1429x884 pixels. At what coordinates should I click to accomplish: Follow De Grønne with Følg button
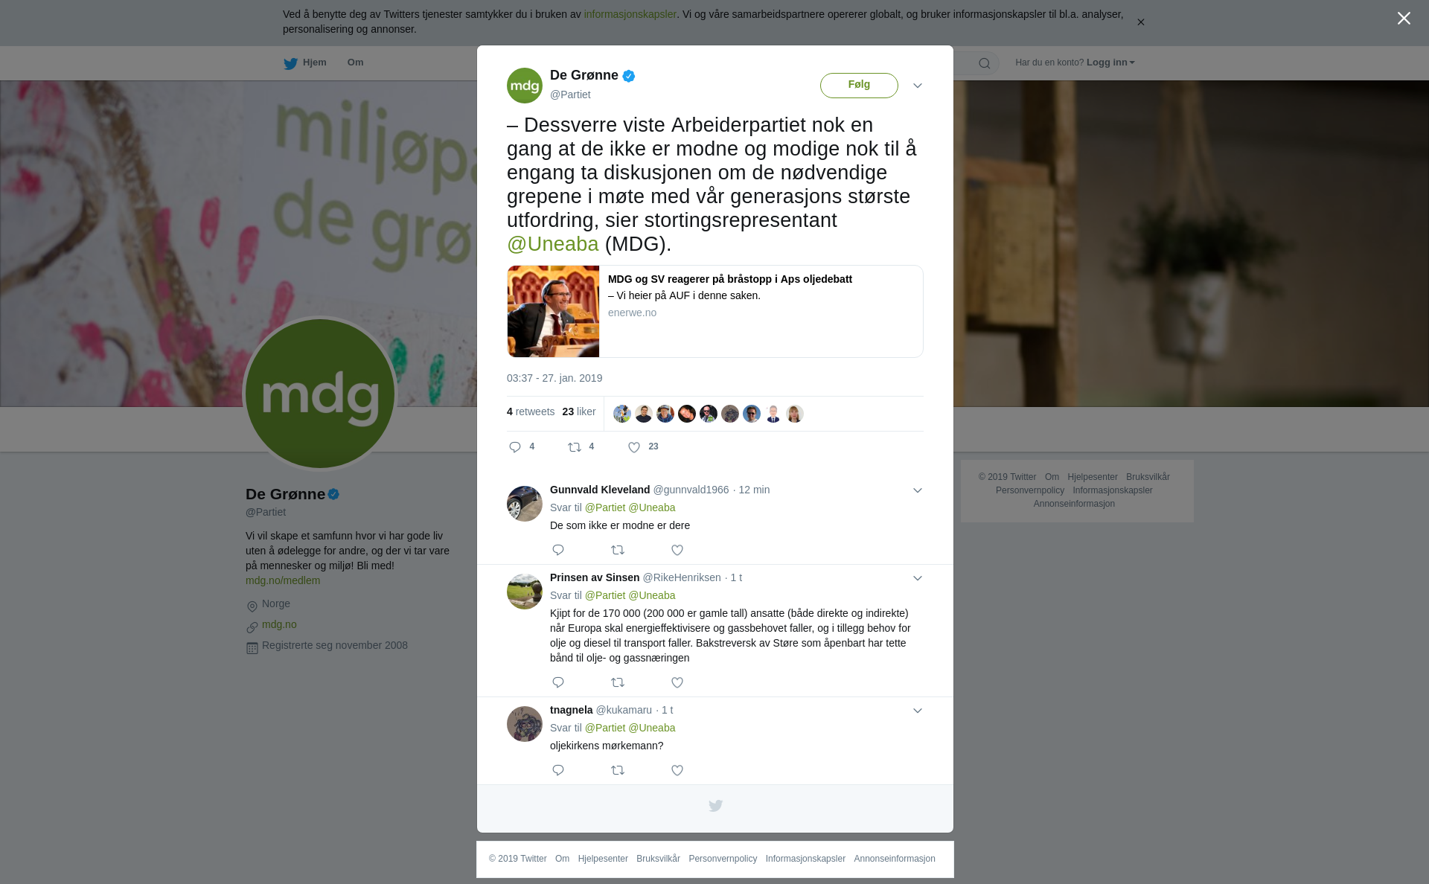pyautogui.click(x=859, y=86)
